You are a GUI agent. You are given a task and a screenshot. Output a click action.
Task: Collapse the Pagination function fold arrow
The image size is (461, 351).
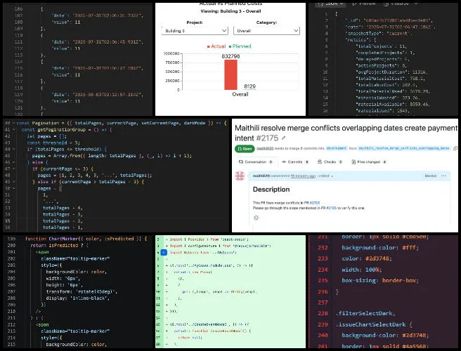14,121
